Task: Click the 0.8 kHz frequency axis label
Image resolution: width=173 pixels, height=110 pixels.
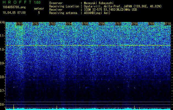Action: click(2, 77)
